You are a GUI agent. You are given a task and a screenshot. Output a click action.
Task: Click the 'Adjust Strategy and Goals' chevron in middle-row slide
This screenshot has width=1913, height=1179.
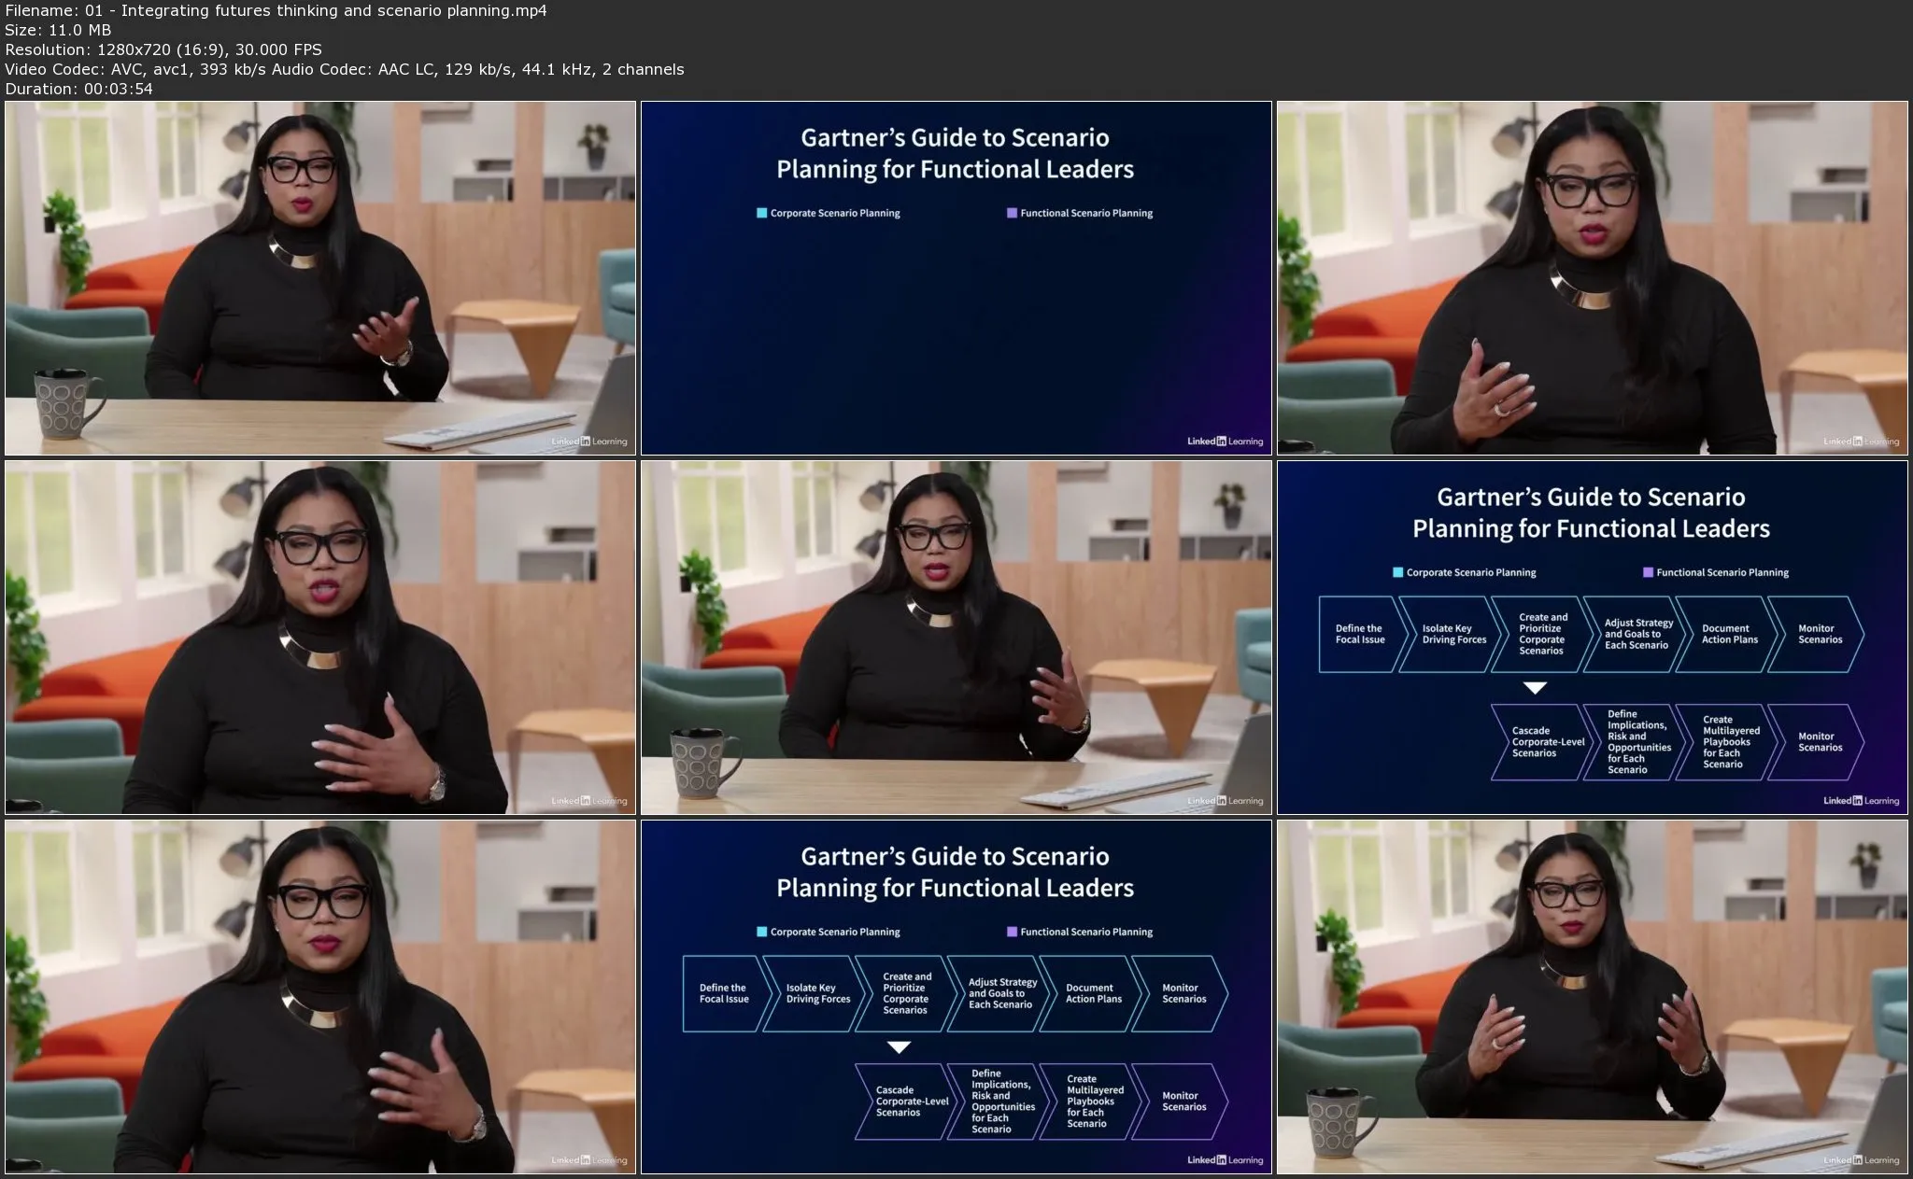click(x=1638, y=635)
